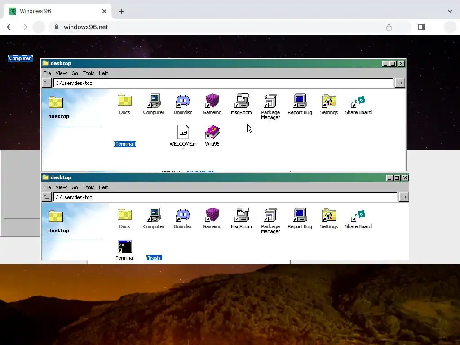
Task: Focus path field in lower desktop window
Action: pyautogui.click(x=226, y=197)
